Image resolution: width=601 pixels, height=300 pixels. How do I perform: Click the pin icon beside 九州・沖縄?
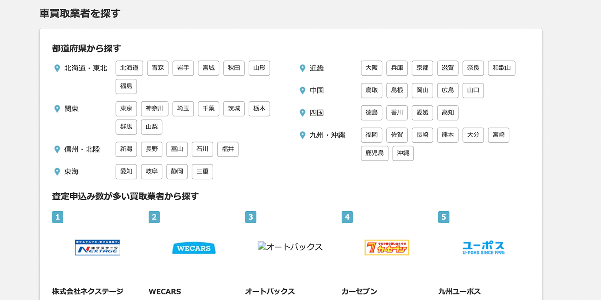(303, 135)
